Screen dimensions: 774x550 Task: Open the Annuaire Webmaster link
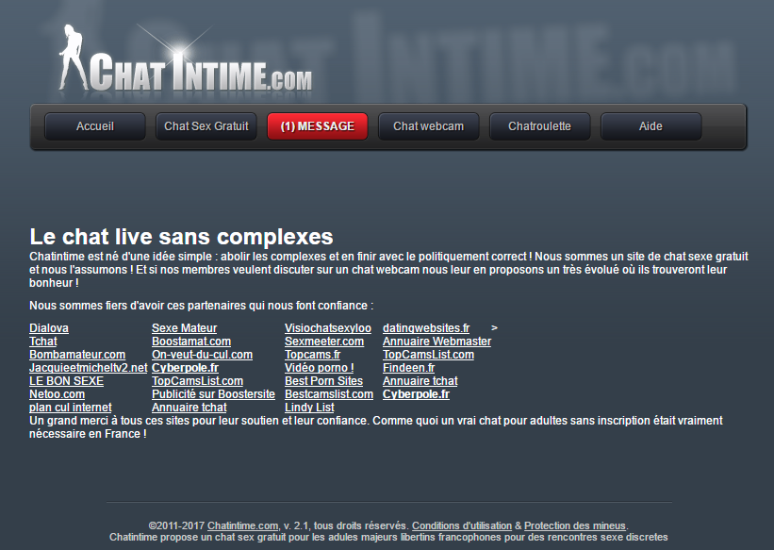point(436,342)
